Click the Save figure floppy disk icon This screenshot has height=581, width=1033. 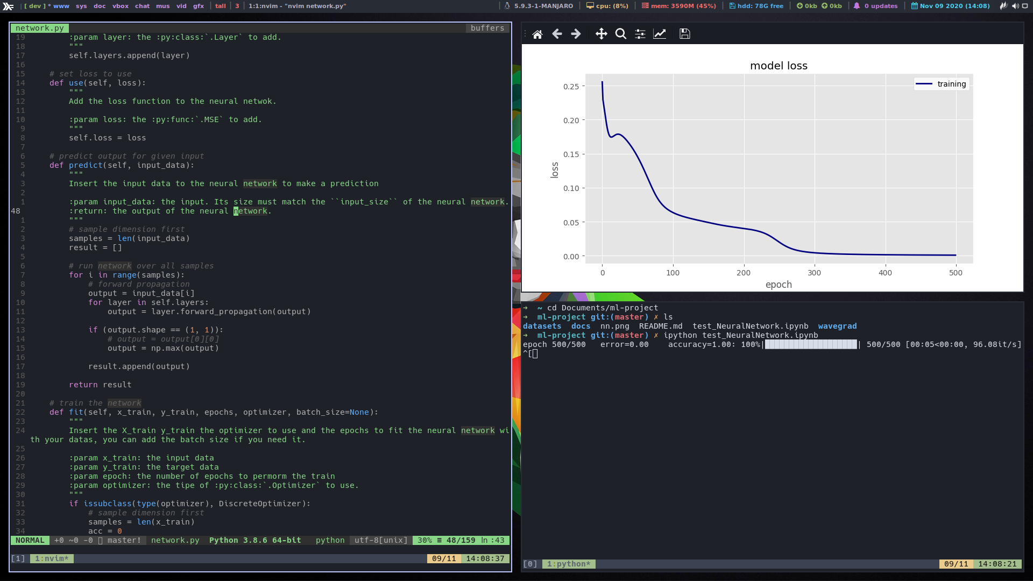[684, 34]
